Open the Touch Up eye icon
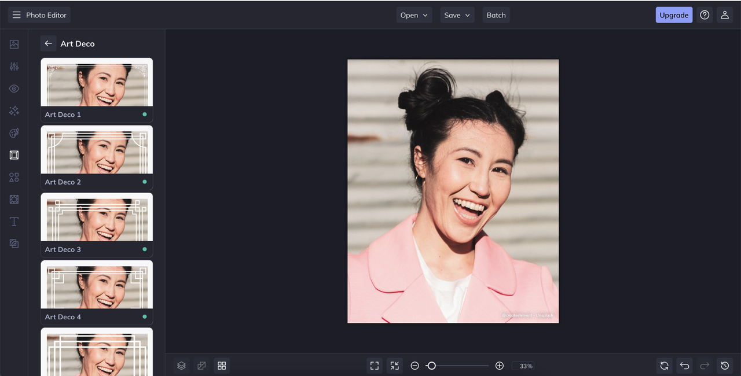Image resolution: width=741 pixels, height=376 pixels. coord(14,89)
